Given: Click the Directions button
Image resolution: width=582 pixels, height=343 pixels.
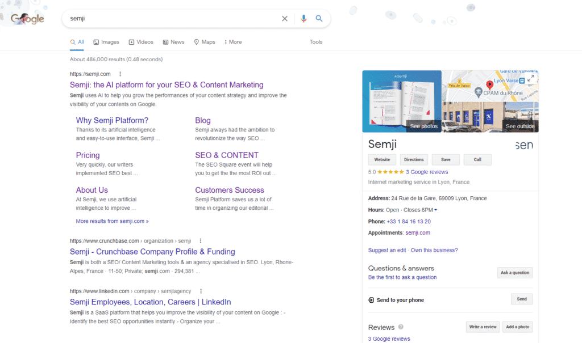Looking at the screenshot, I should [x=414, y=160].
